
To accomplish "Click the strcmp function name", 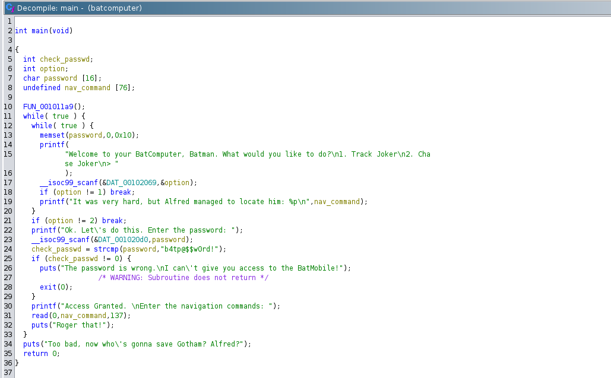I will click(x=106, y=249).
